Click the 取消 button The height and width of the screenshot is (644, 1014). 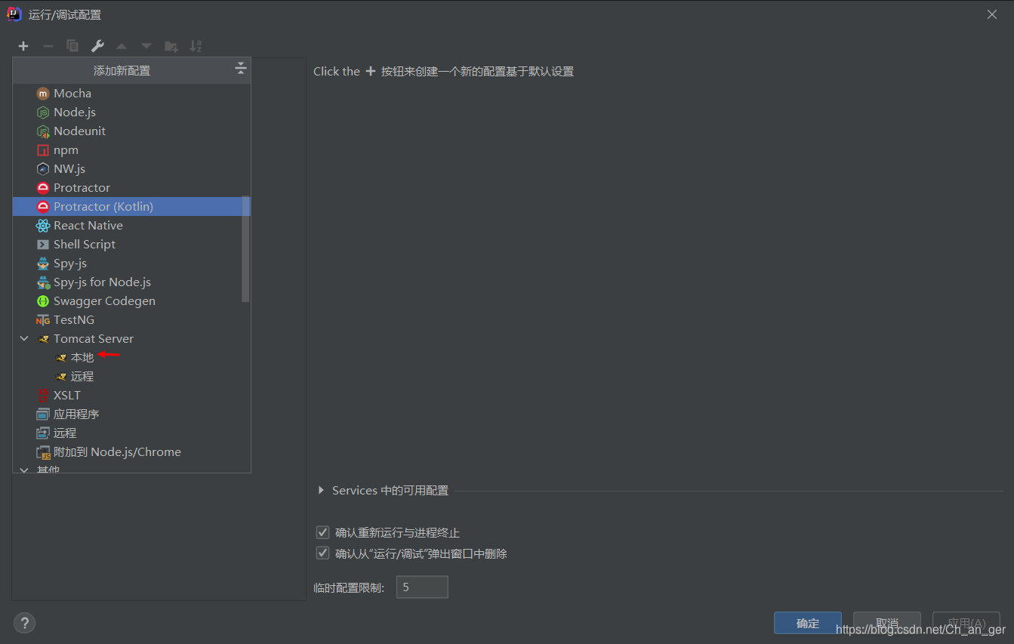(887, 623)
